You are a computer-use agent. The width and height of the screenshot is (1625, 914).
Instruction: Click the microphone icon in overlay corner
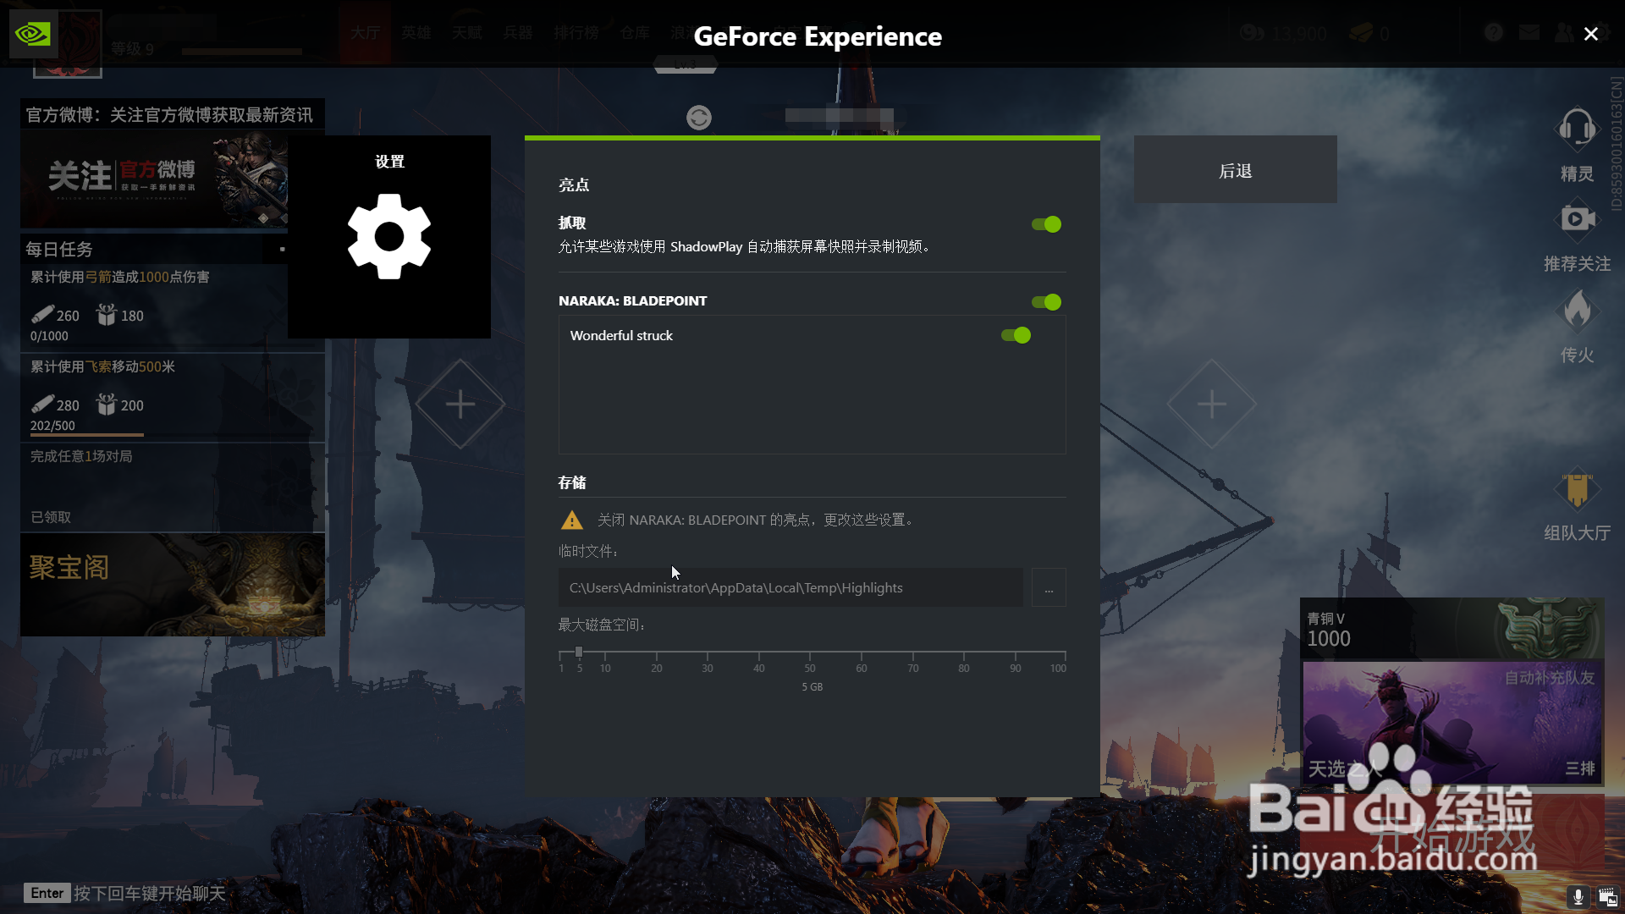[x=1578, y=896]
